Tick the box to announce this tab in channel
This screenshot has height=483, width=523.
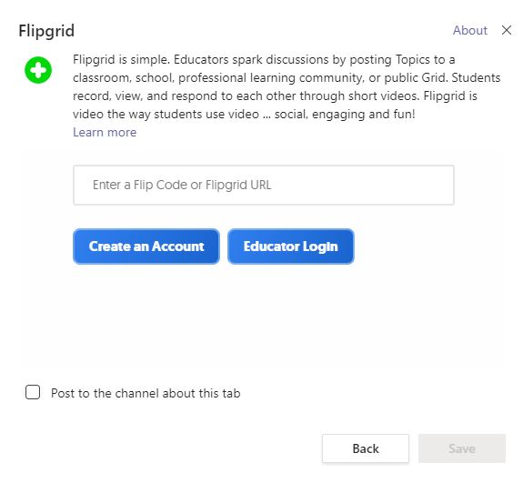[x=33, y=392]
